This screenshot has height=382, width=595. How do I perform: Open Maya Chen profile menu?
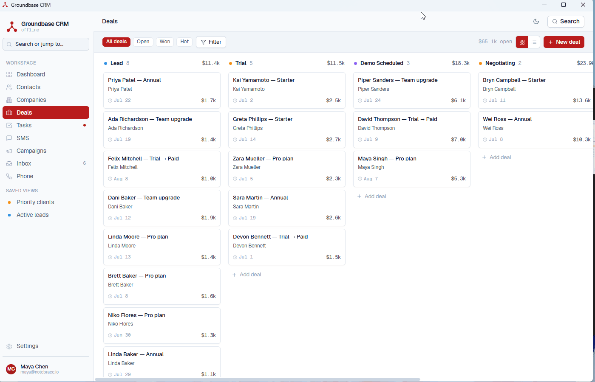point(46,369)
